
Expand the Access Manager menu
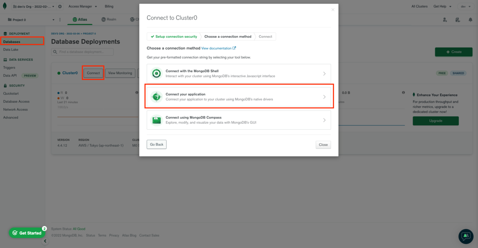point(82,6)
